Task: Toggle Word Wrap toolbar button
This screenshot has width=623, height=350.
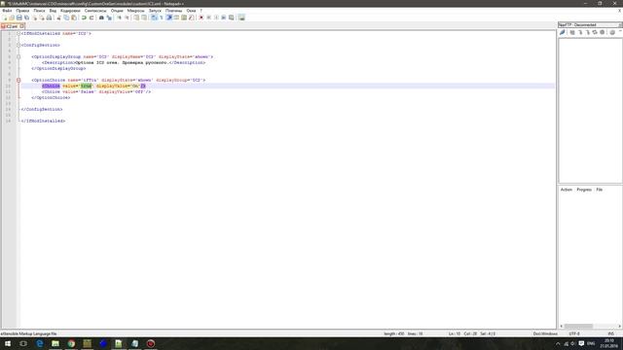Action: [x=154, y=17]
